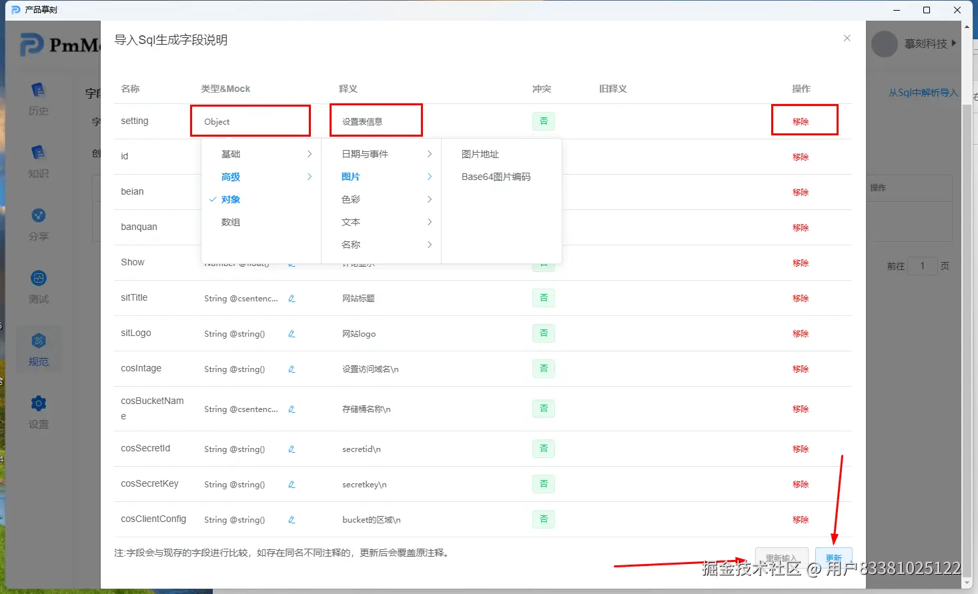Close the 导入Sql生成字段说明 dialog
The height and width of the screenshot is (594, 978).
(847, 38)
